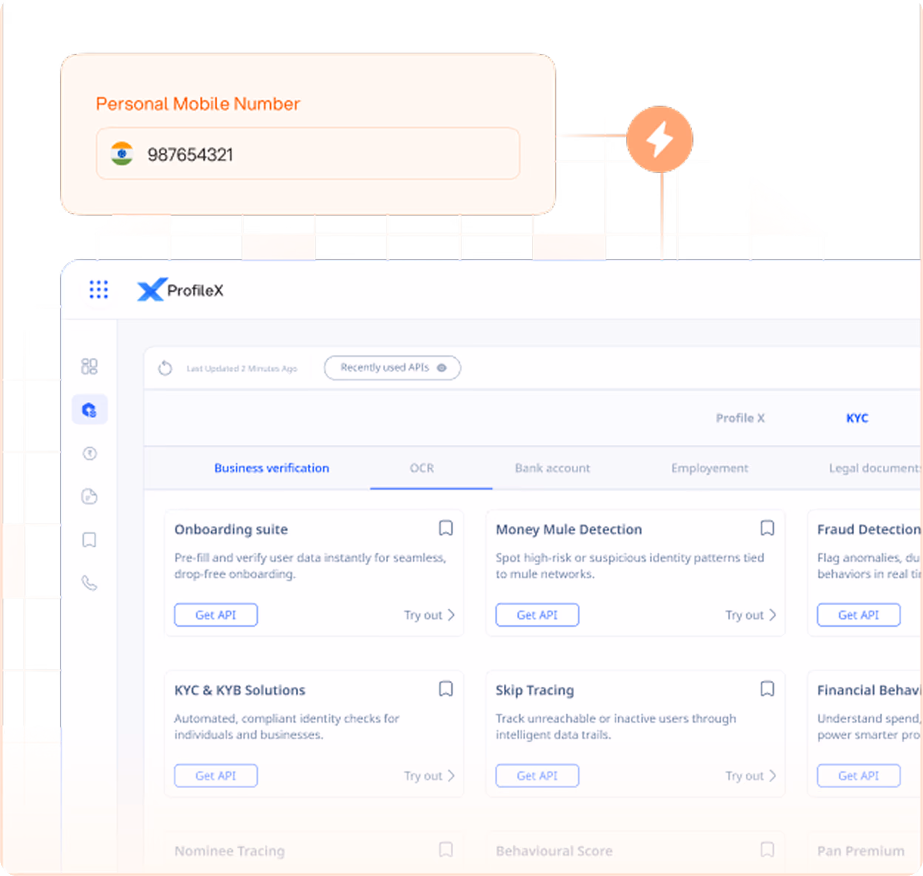Bookmark the Behavioural Score card
Viewport: 923px width, 876px height.
pos(768,849)
